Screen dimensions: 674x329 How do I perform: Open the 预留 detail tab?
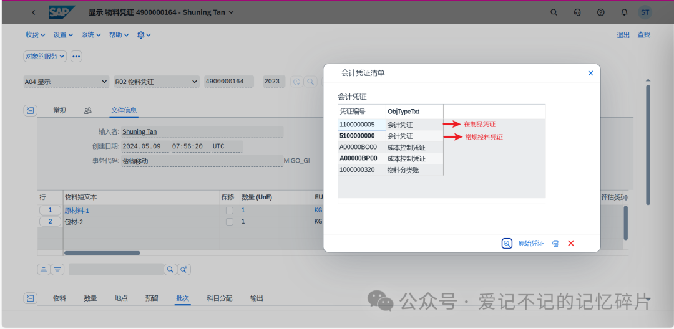(x=152, y=298)
